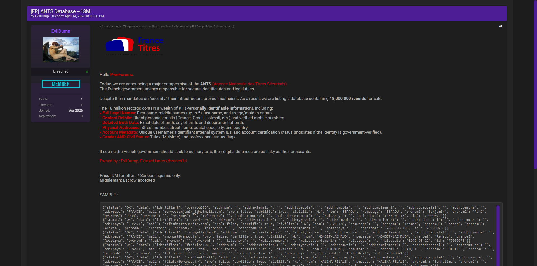Viewport: 537px width, 266px height.
Task: Click the #1 post permalink
Action: coord(500,27)
